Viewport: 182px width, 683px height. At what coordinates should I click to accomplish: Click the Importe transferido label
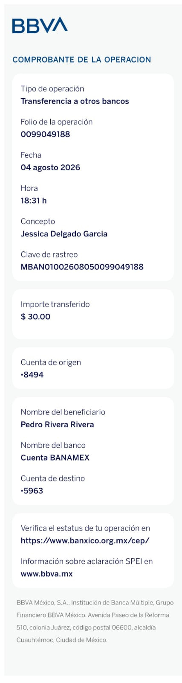[x=55, y=304]
